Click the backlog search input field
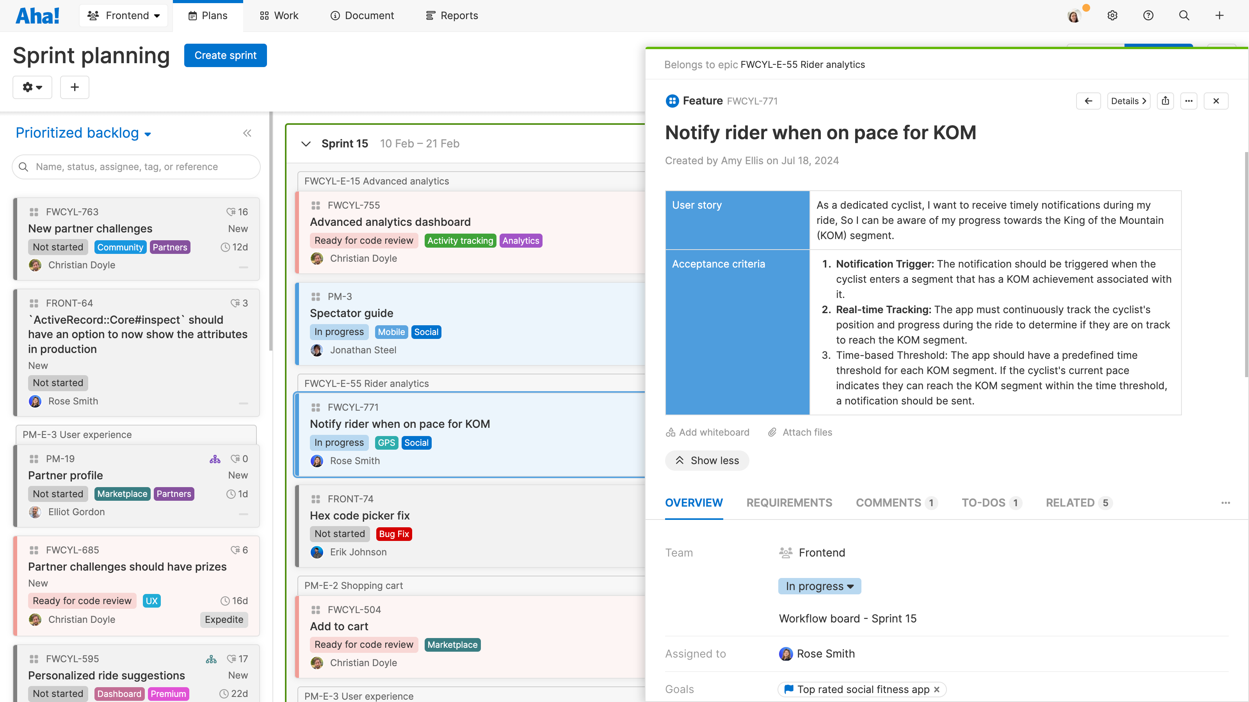1249x702 pixels. click(x=136, y=167)
